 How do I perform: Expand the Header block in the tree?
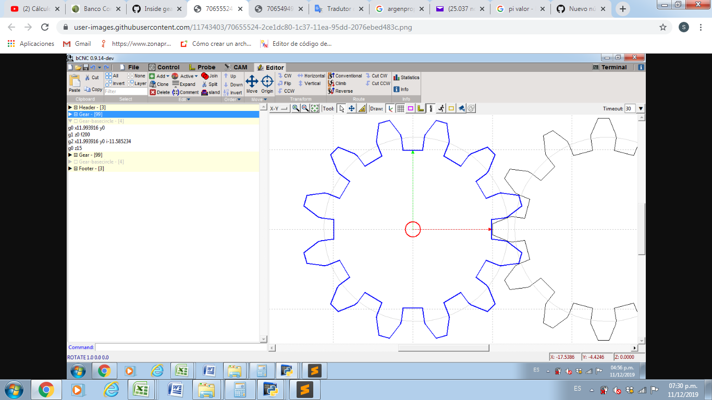tap(70, 107)
